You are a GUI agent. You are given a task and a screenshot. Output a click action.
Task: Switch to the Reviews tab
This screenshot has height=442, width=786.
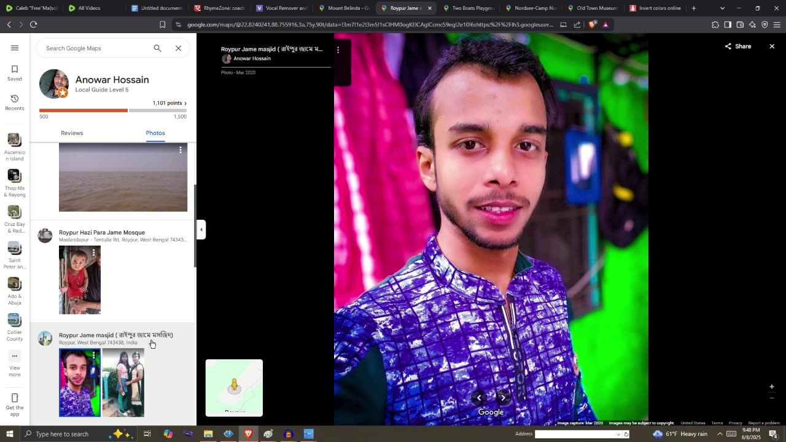pos(72,133)
